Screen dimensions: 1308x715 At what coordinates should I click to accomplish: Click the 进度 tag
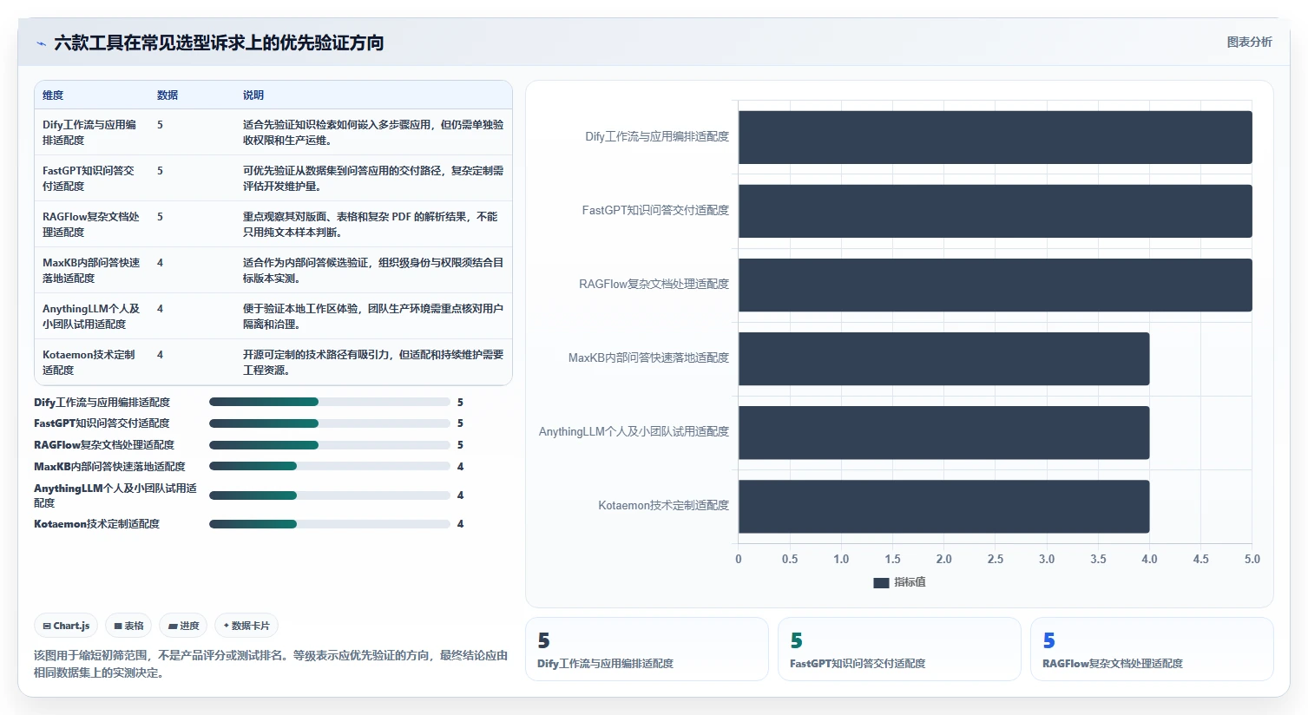(183, 626)
